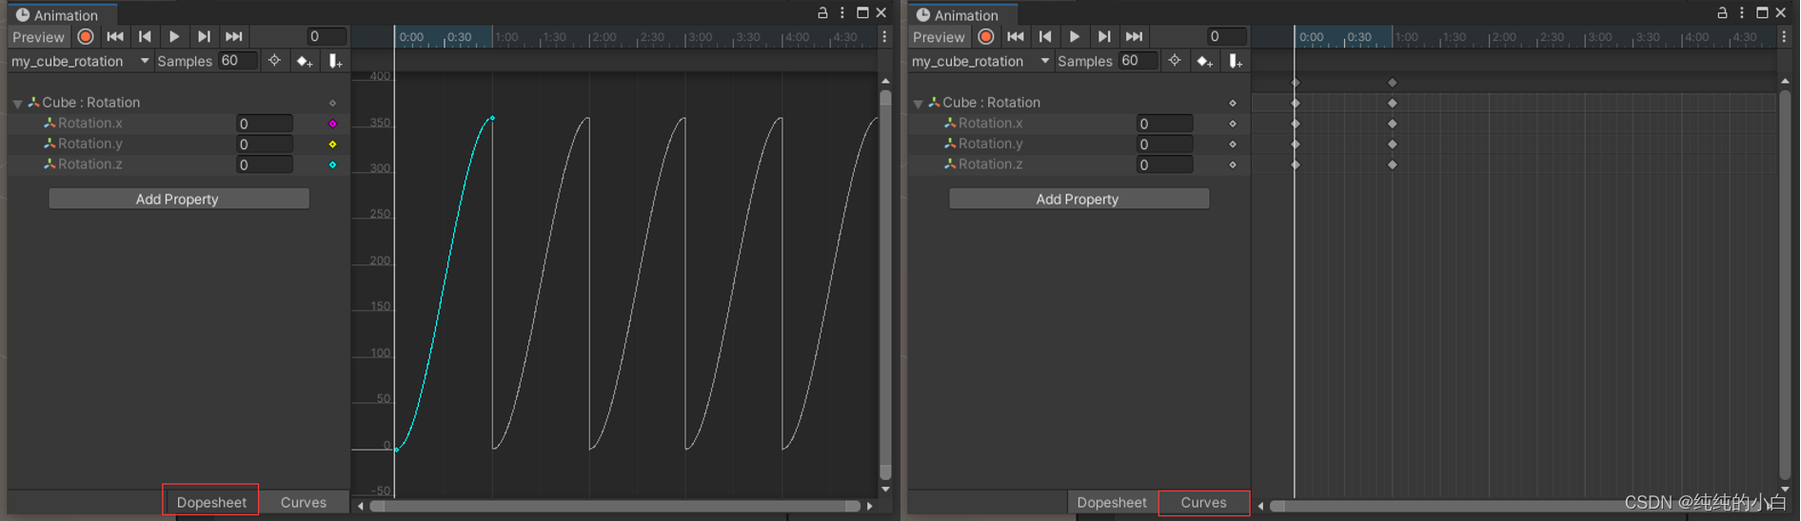Select Rotation.x property in right window
The width and height of the screenshot is (1801, 521).
(x=990, y=123)
